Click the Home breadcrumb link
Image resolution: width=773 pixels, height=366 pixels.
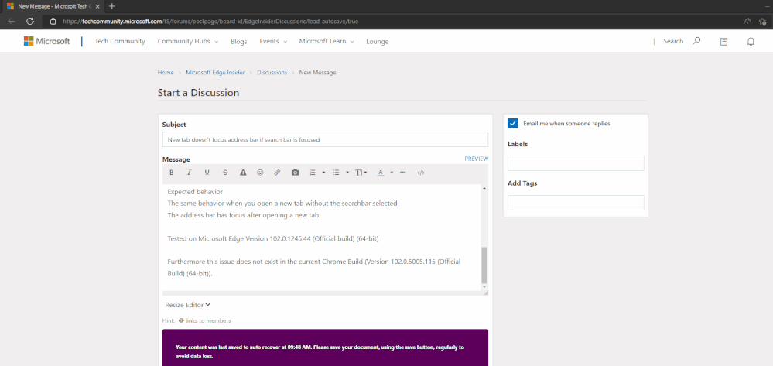point(166,73)
